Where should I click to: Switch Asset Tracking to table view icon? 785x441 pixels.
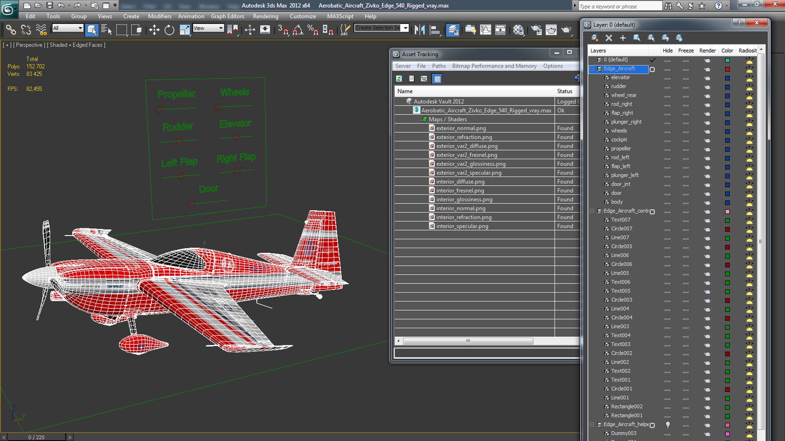pos(437,79)
